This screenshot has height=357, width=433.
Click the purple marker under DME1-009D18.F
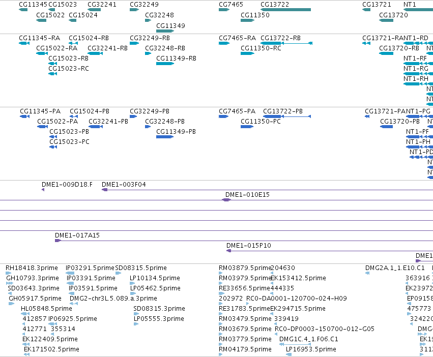[x=43, y=190]
